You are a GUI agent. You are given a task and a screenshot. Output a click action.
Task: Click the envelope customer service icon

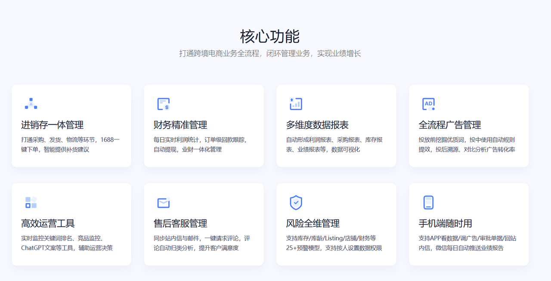click(164, 202)
